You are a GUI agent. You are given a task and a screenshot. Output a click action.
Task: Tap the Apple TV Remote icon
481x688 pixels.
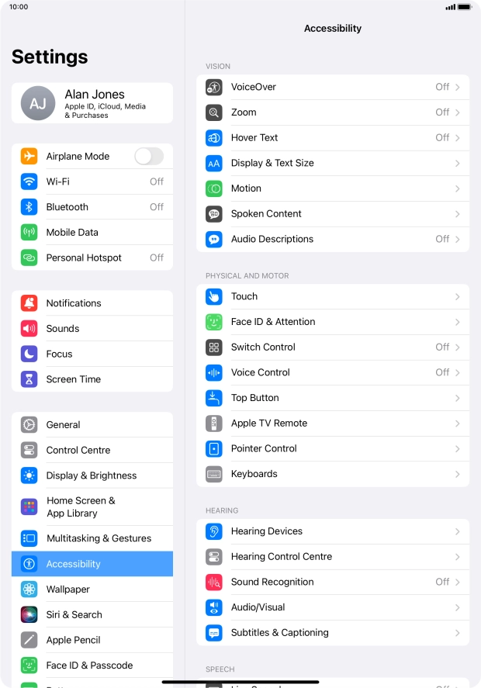213,424
